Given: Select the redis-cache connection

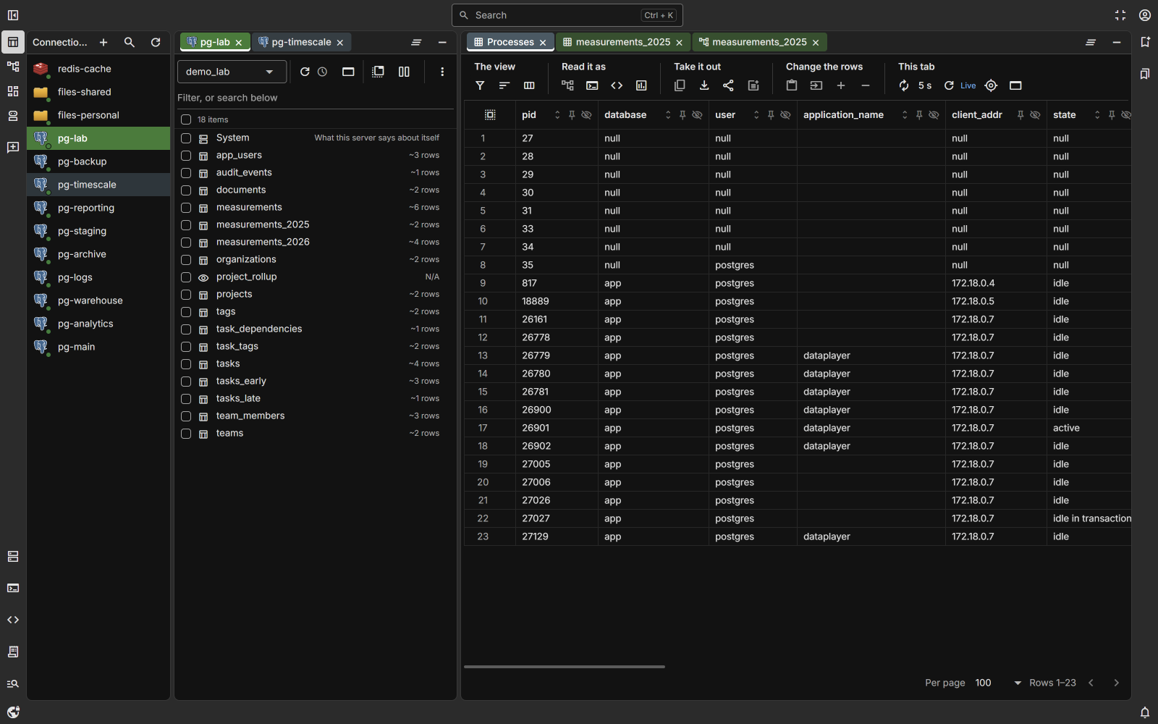Looking at the screenshot, I should tap(98, 69).
